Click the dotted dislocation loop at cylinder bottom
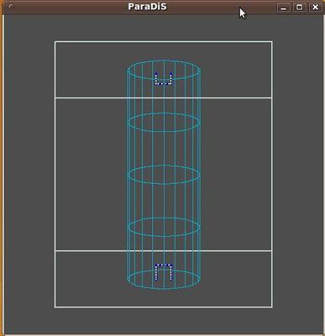This screenshot has height=336, width=325. [164, 272]
